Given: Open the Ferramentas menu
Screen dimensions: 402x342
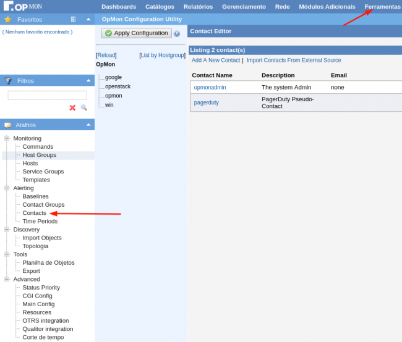Looking at the screenshot, I should (382, 7).
